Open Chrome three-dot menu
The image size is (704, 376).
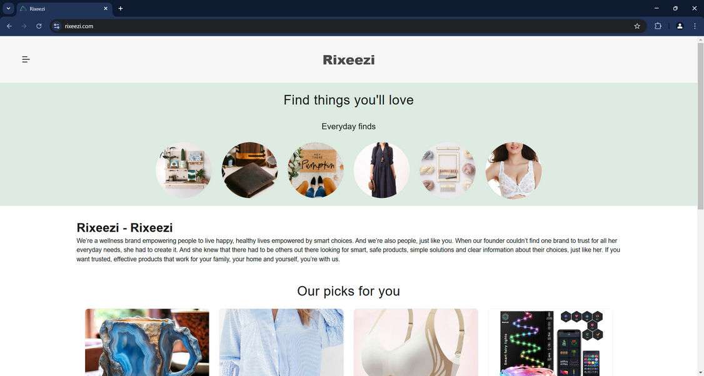click(x=695, y=26)
